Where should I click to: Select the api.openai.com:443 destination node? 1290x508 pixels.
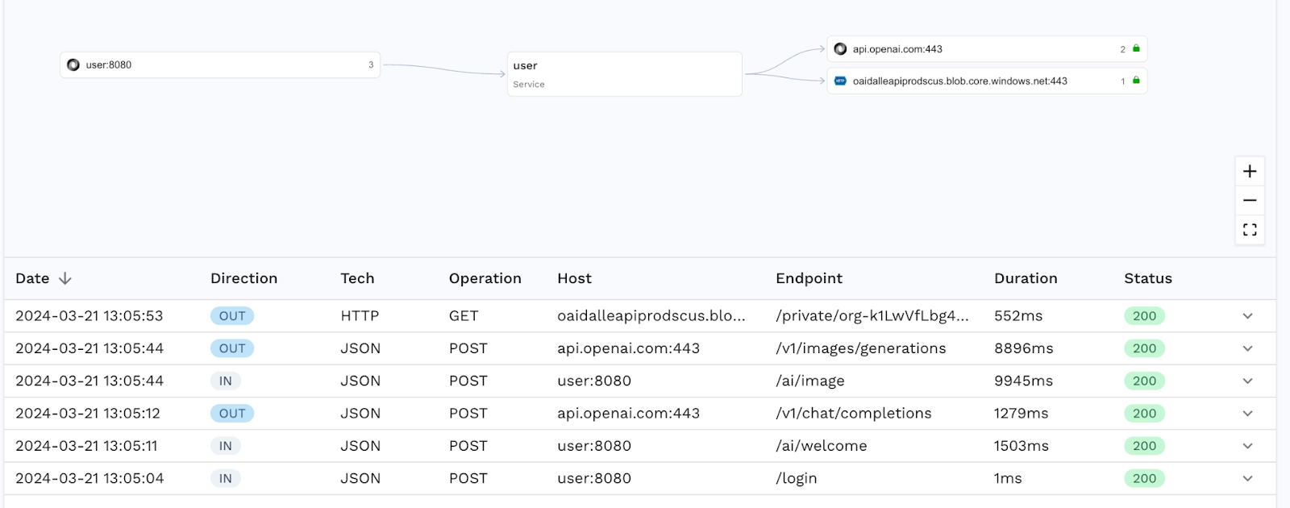(987, 49)
